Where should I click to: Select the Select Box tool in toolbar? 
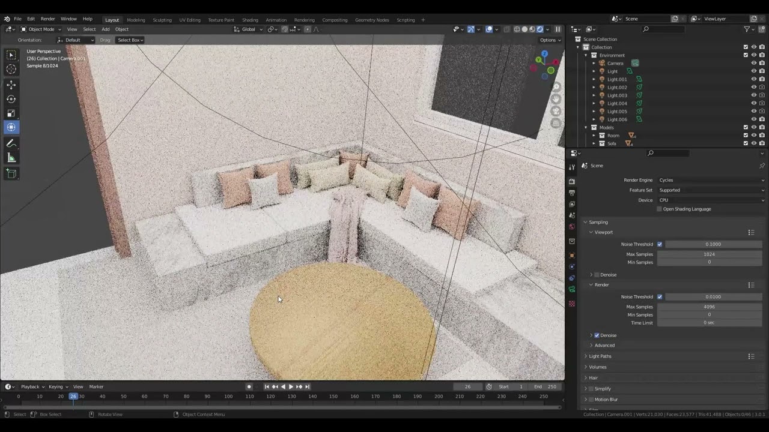click(11, 55)
